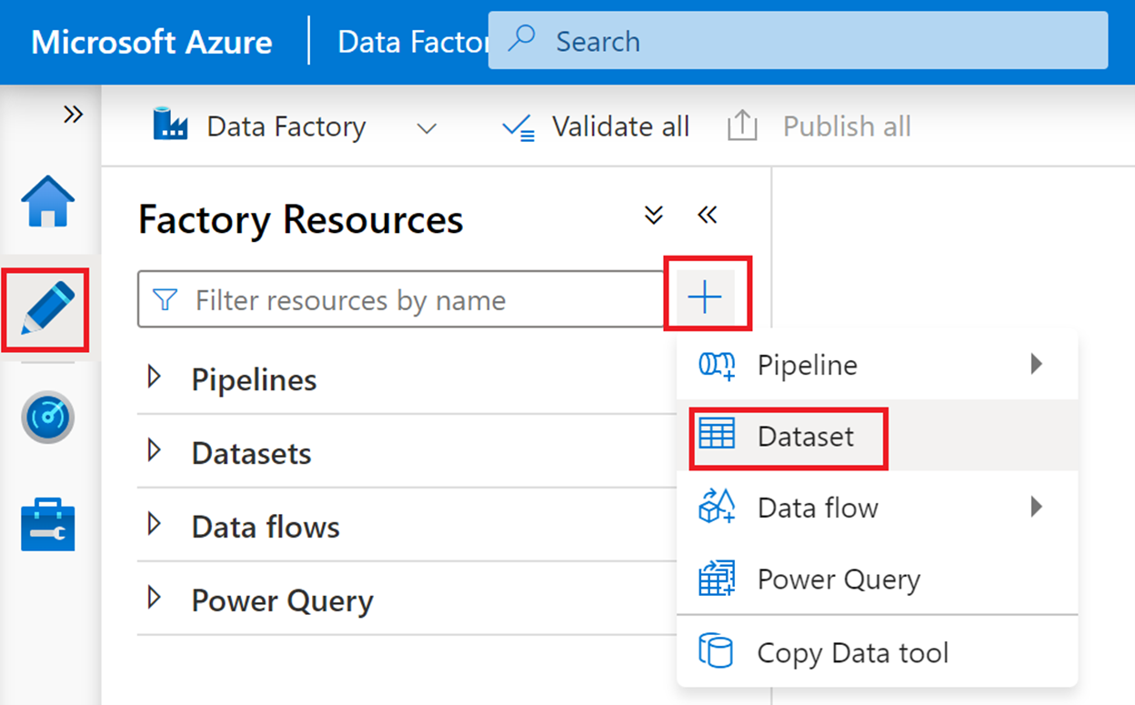Viewport: 1135px width, 705px height.
Task: Click the Factory Resources heading
Action: [x=300, y=220]
